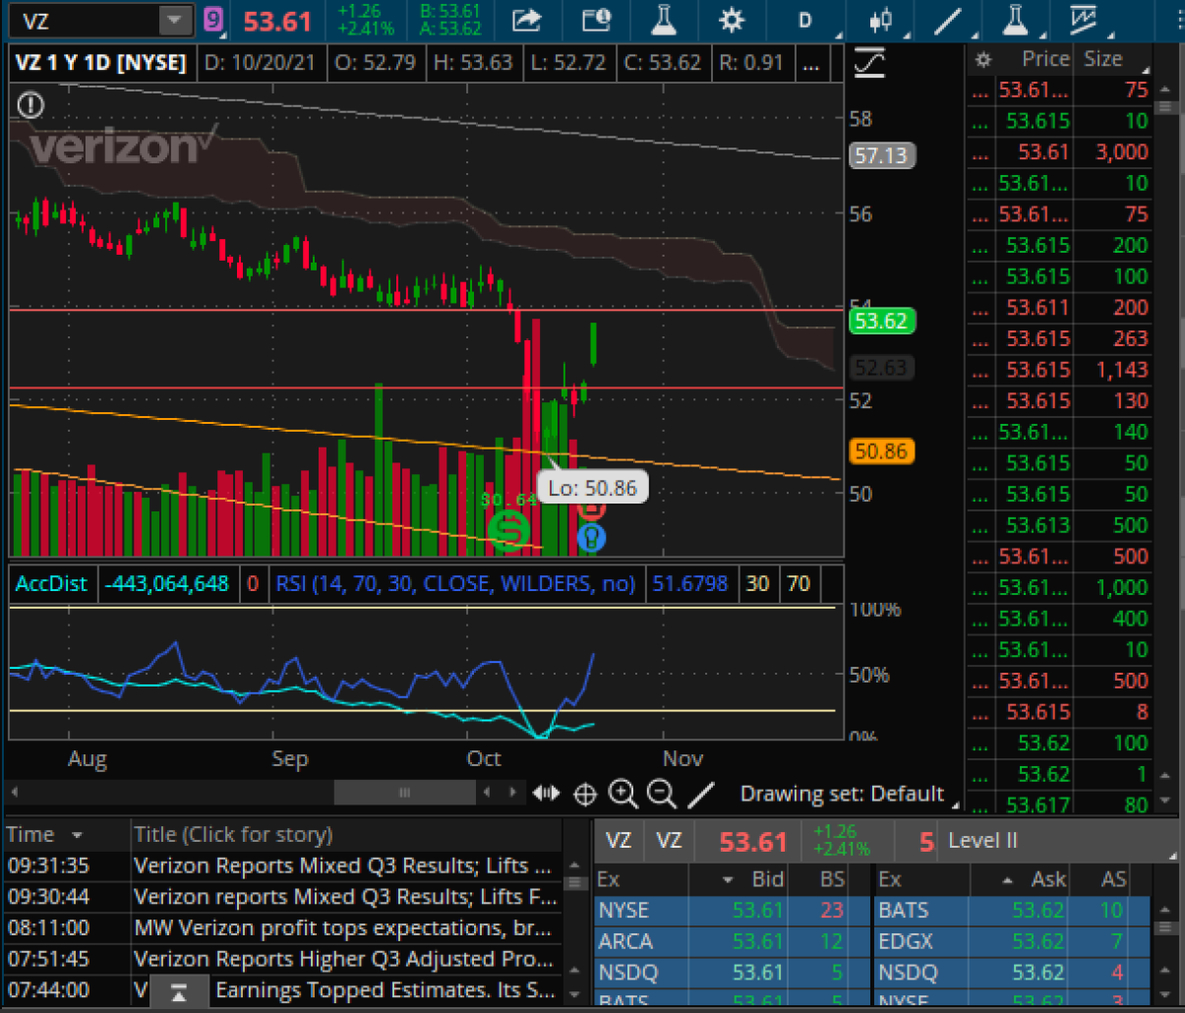
Task: Open the chart patterns icon menu
Action: click(1084, 20)
